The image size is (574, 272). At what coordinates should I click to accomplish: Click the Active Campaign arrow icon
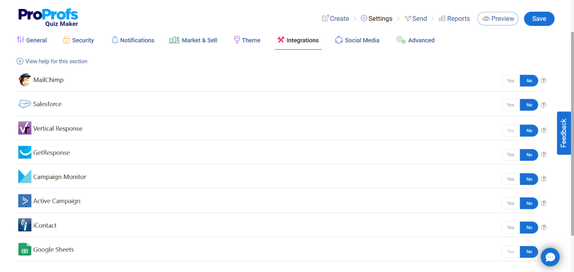25,201
